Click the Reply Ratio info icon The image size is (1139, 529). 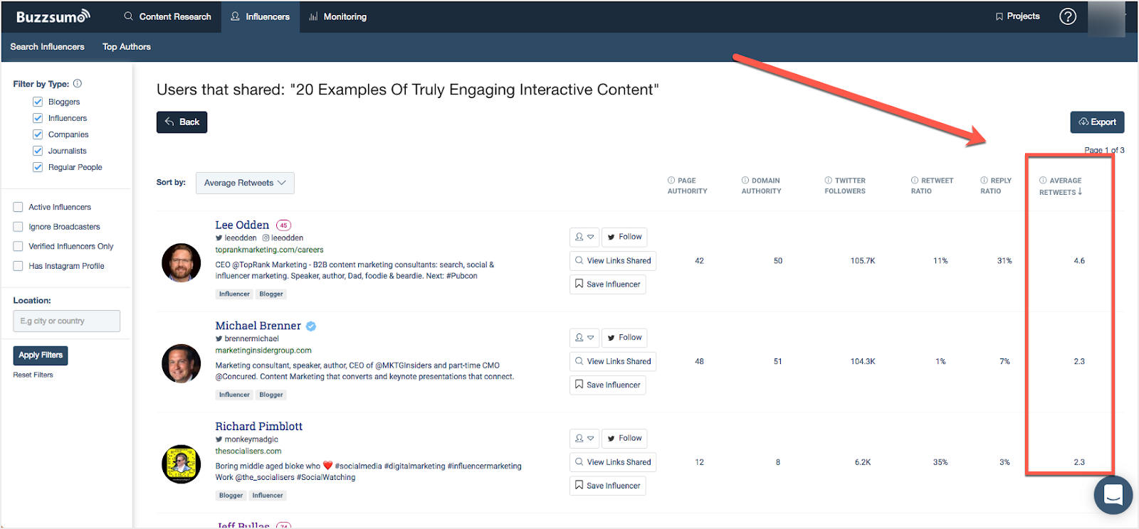(x=984, y=181)
